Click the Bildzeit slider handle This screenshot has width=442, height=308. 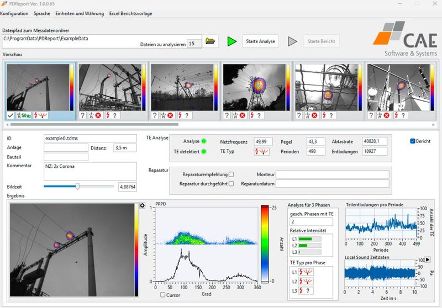pos(77,187)
